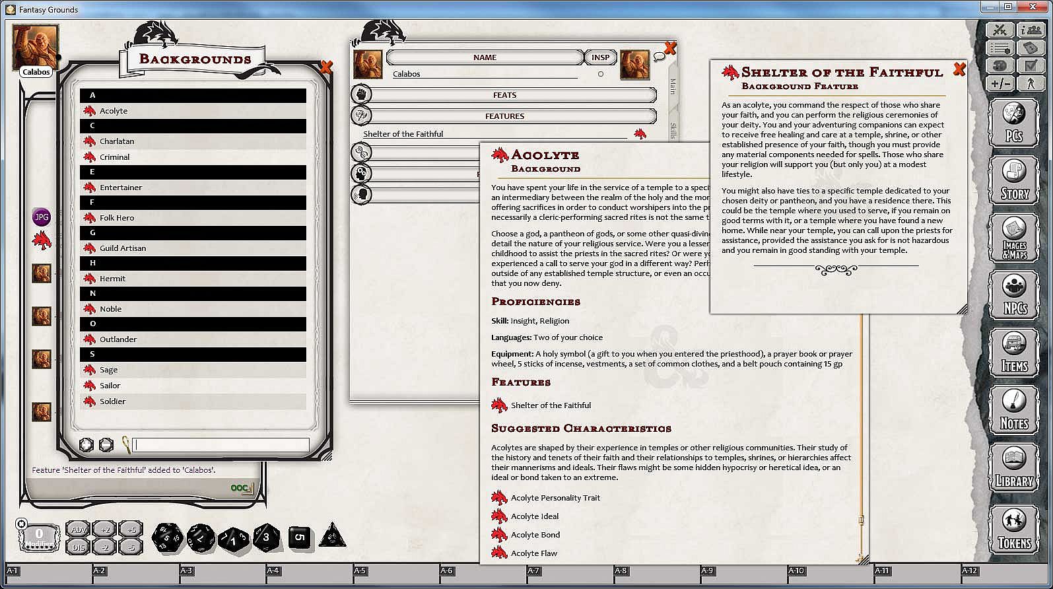Click the DNA traits icon on character sheet

(x=361, y=153)
